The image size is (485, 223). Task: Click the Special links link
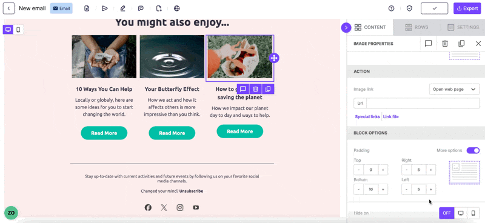[x=367, y=116]
